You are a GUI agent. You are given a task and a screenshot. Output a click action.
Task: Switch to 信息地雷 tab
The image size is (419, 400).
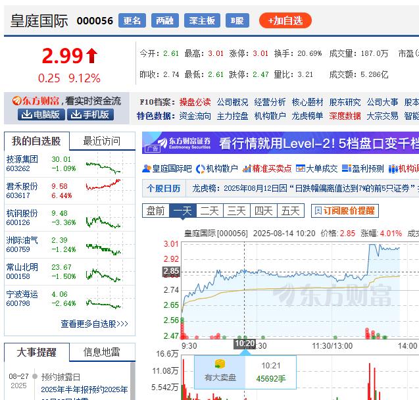tap(102, 352)
